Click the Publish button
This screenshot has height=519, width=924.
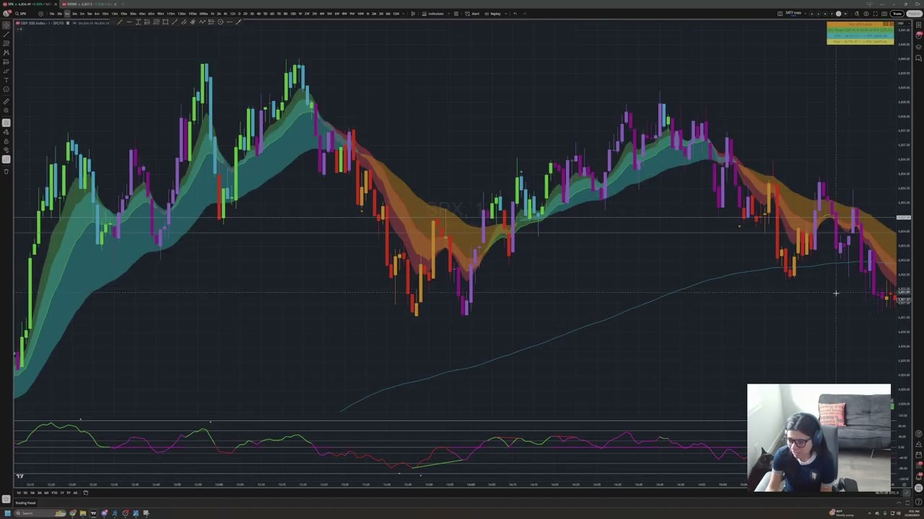coord(914,14)
